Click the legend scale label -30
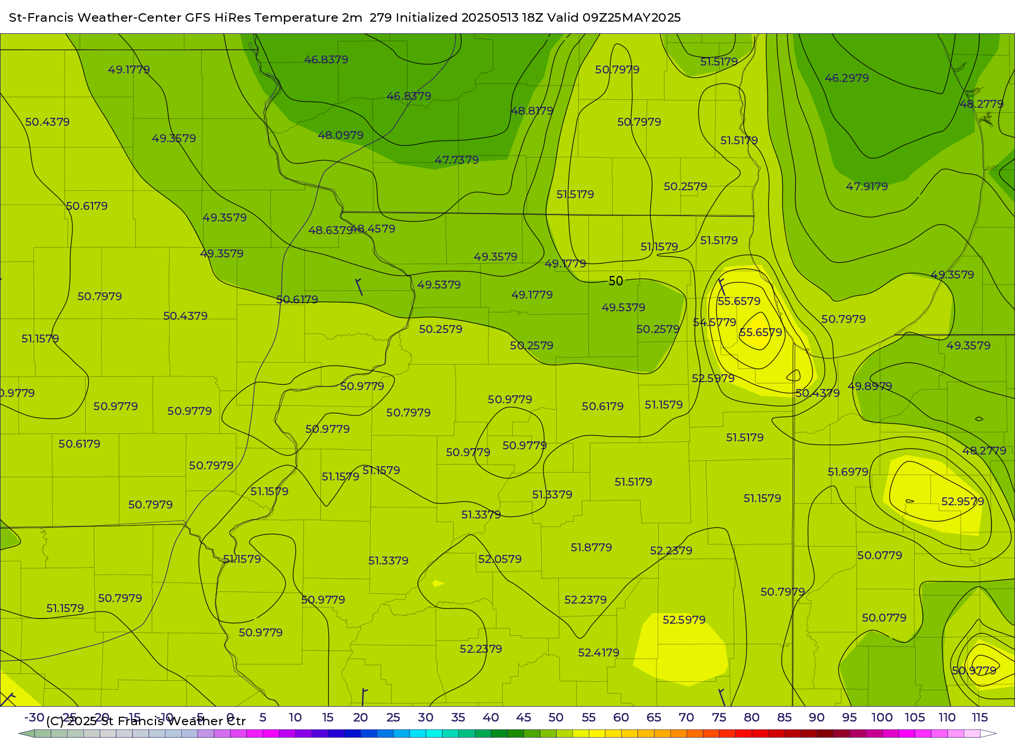The width and height of the screenshot is (1015, 740). tap(34, 718)
